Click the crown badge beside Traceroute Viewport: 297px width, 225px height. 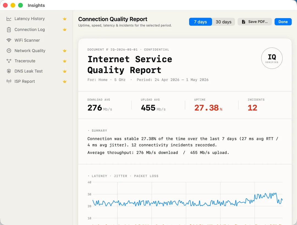coord(65,61)
